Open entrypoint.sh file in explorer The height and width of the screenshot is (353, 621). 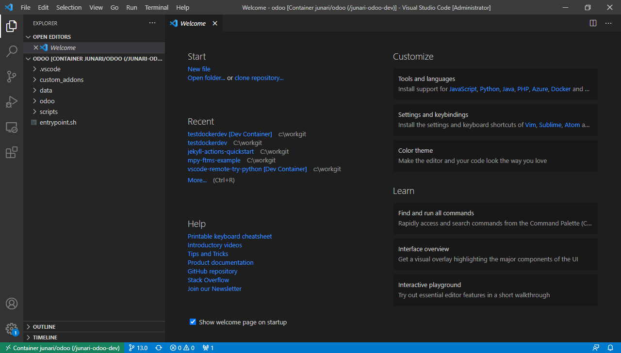coord(94,122)
